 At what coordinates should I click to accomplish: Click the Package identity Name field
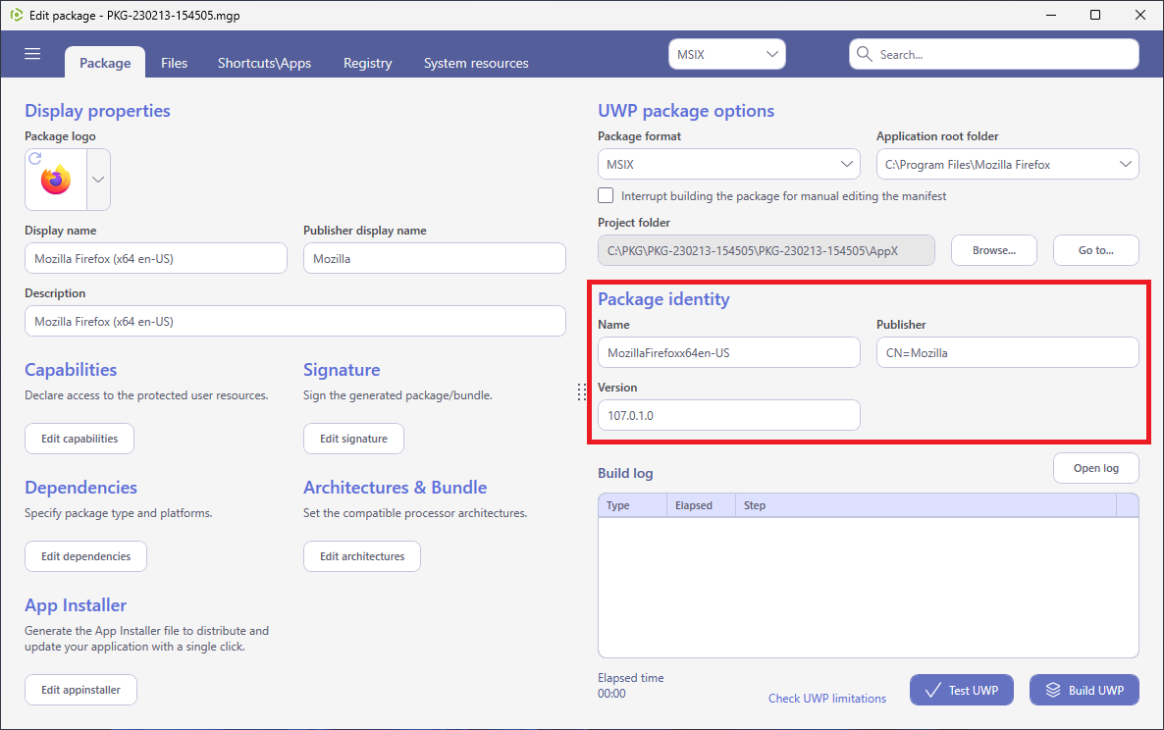729,352
